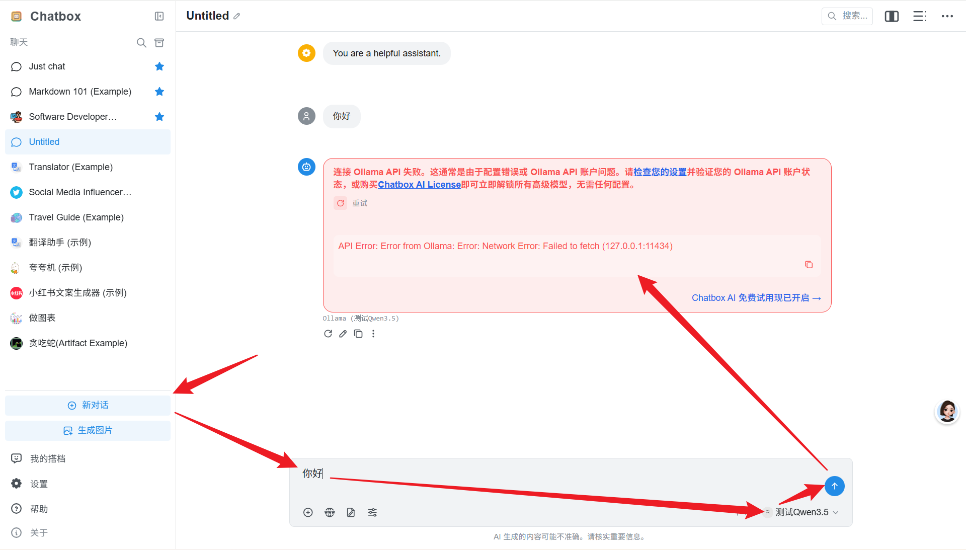Open the three-dot more menu in header
Viewport: 966px width, 550px height.
pos(947,16)
